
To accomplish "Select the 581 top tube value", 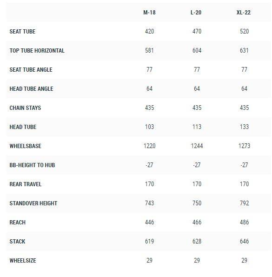I will pyautogui.click(x=149, y=51).
